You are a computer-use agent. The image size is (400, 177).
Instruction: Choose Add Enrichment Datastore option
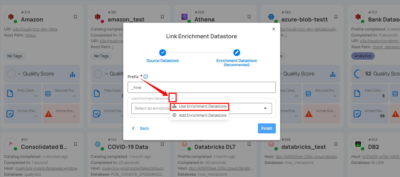199,115
